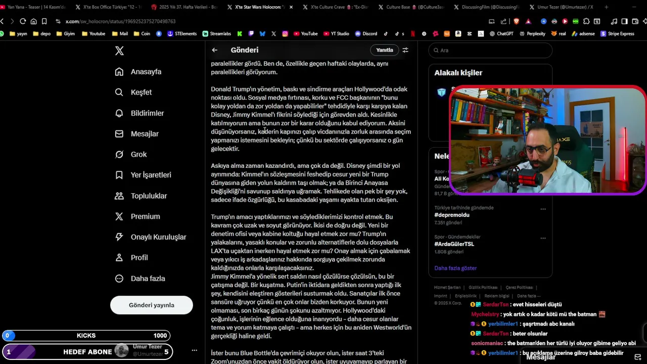
Task: Reload the page in browser toolbar
Action: 23,21
